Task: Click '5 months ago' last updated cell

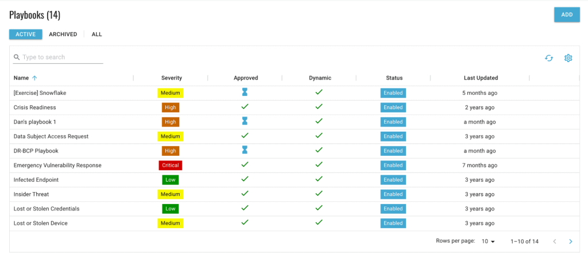Action: pyautogui.click(x=479, y=93)
